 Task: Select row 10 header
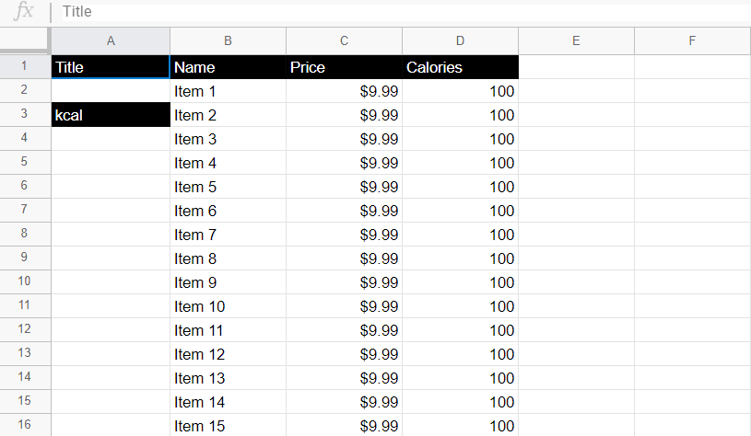pyautogui.click(x=25, y=281)
